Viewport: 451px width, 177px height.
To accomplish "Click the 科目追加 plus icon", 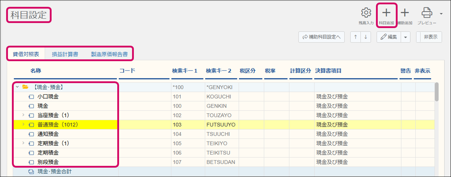I will pyautogui.click(x=386, y=13).
